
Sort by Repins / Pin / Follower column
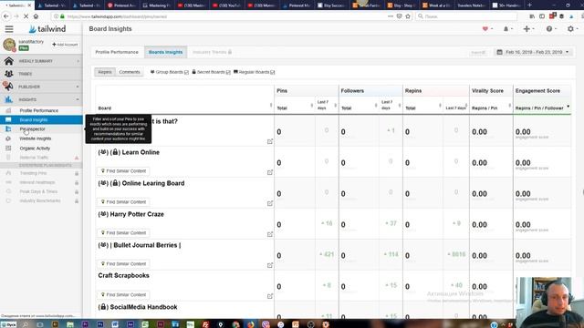pos(542,108)
